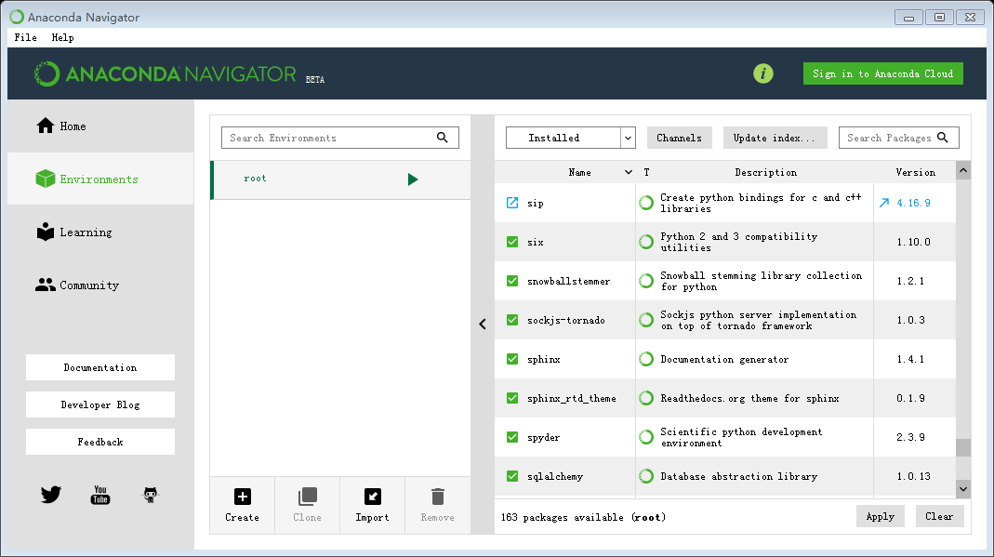Click the package list scroll down arrow

coord(963,488)
